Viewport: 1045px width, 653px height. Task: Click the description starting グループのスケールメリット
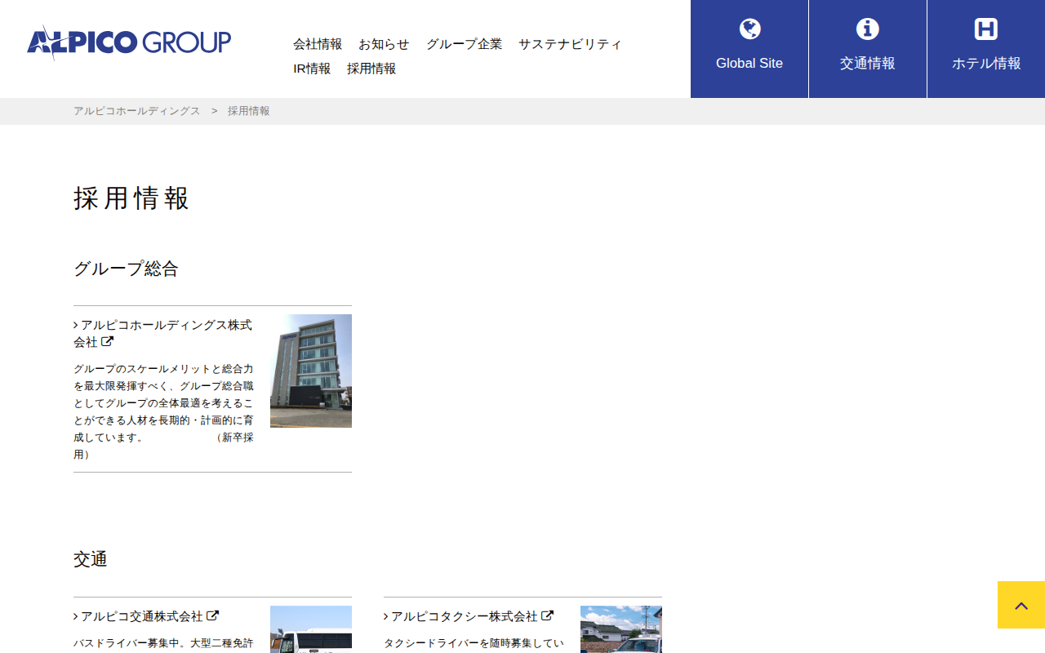(x=163, y=411)
